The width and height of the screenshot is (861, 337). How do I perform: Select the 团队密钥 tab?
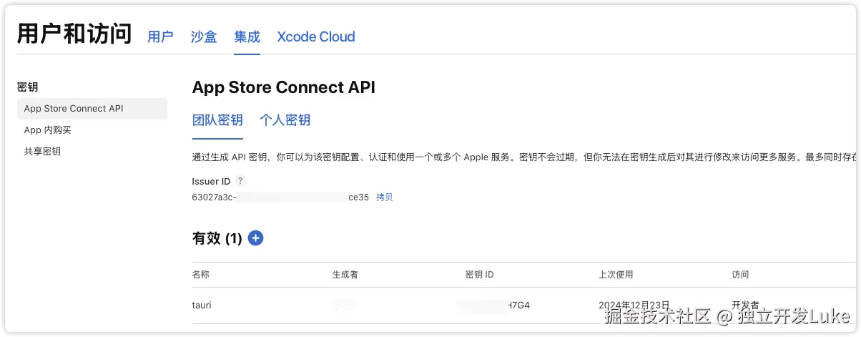[x=217, y=120]
